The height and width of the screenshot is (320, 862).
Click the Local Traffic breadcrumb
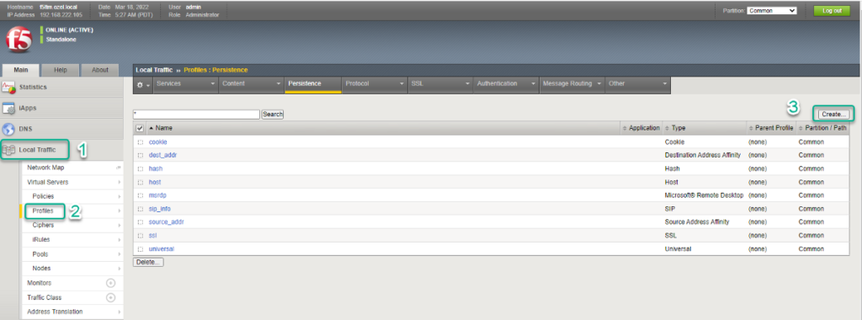pos(155,71)
